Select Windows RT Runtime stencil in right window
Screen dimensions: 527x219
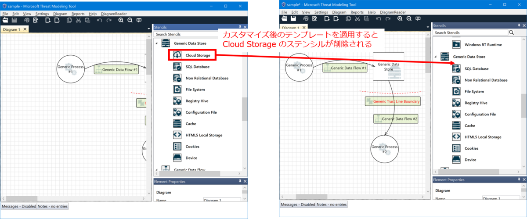point(477,45)
